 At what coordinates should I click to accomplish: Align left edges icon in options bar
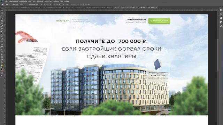coord(42,5)
